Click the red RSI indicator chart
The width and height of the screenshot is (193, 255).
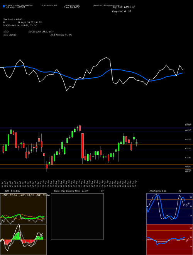[169, 240]
